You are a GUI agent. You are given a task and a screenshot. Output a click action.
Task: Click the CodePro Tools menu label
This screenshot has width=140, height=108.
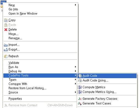[x=18, y=76]
